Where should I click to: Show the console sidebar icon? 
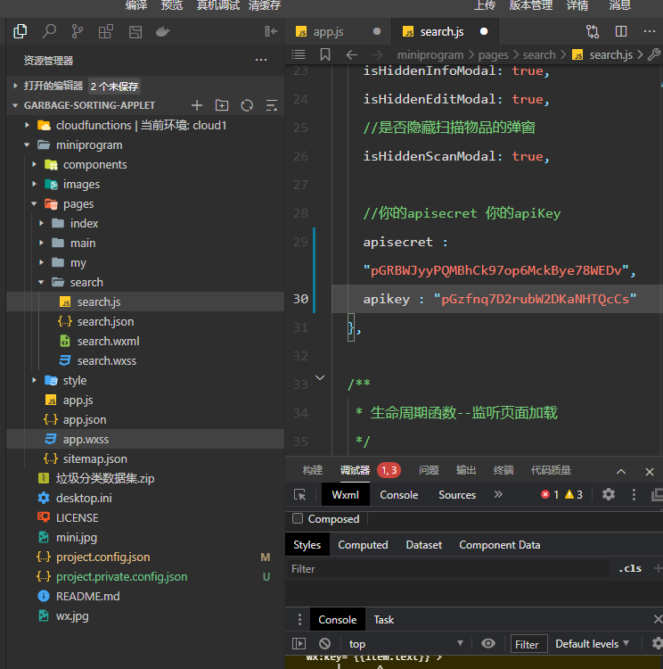tap(299, 643)
